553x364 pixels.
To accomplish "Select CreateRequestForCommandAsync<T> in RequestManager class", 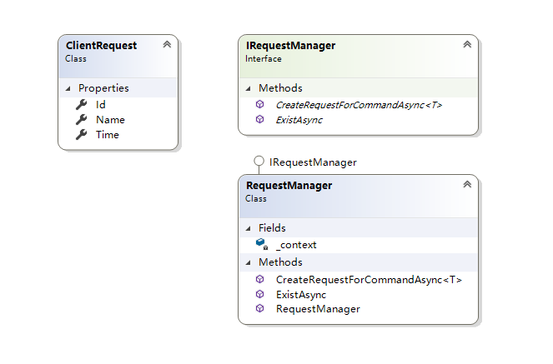I will (x=368, y=280).
